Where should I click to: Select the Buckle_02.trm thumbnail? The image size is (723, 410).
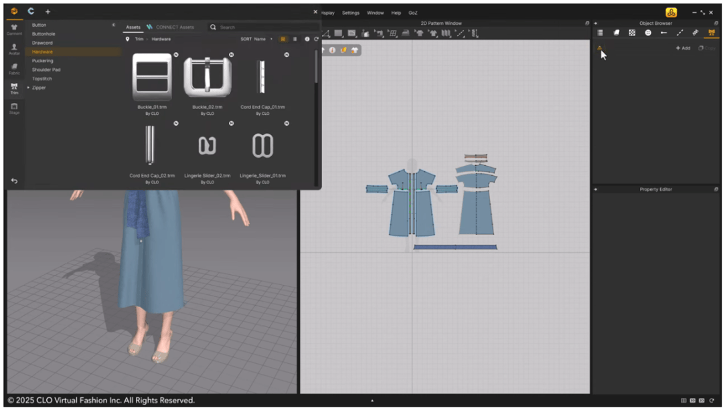coord(208,76)
